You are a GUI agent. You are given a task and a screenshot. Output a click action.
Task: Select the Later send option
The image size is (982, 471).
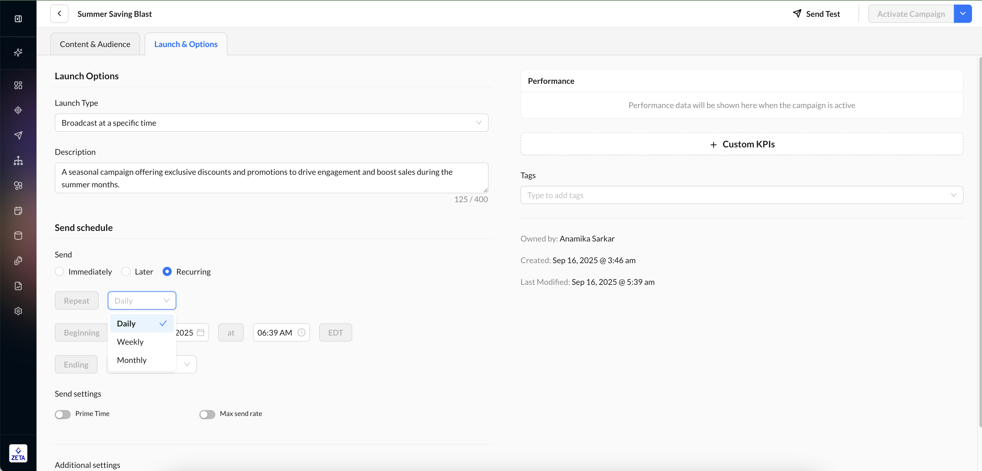pos(126,271)
